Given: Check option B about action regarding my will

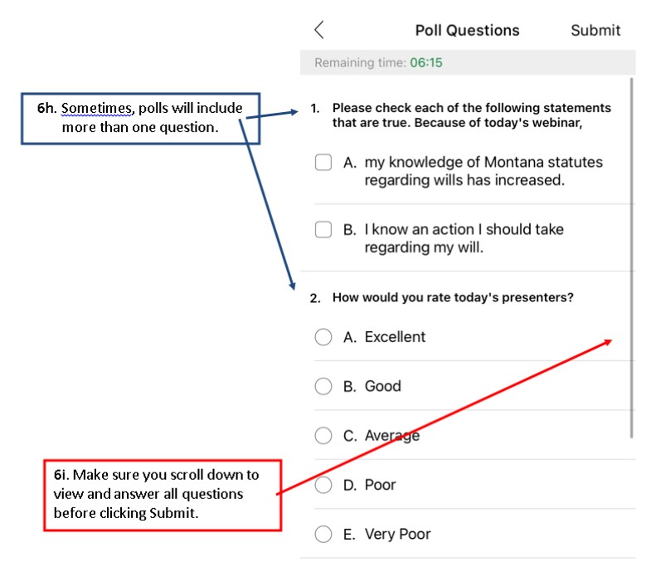Looking at the screenshot, I should (x=323, y=229).
